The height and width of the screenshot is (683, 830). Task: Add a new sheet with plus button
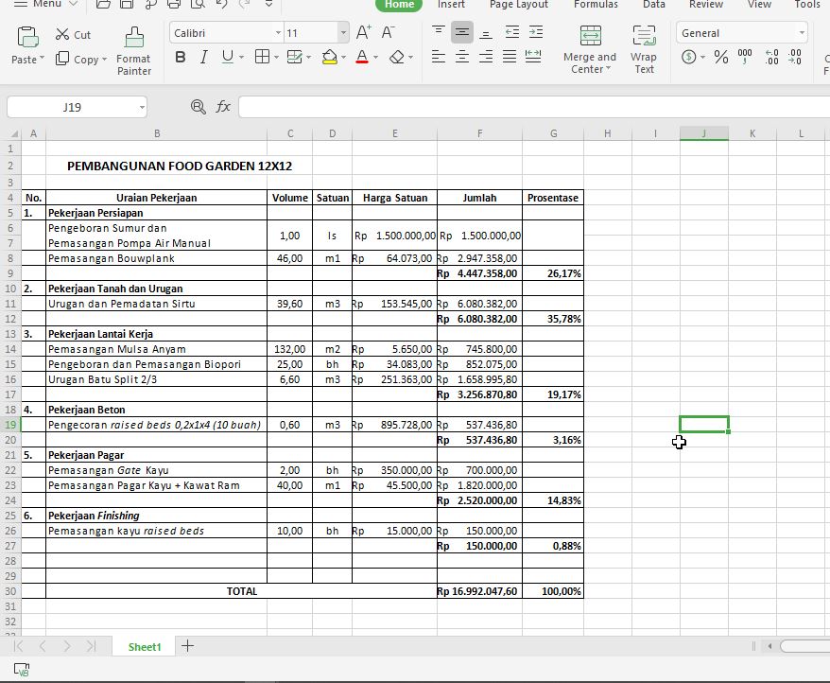click(x=187, y=646)
